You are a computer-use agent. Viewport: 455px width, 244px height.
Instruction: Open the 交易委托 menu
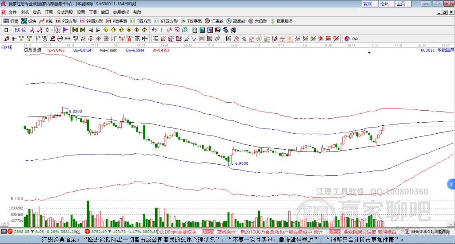121,12
